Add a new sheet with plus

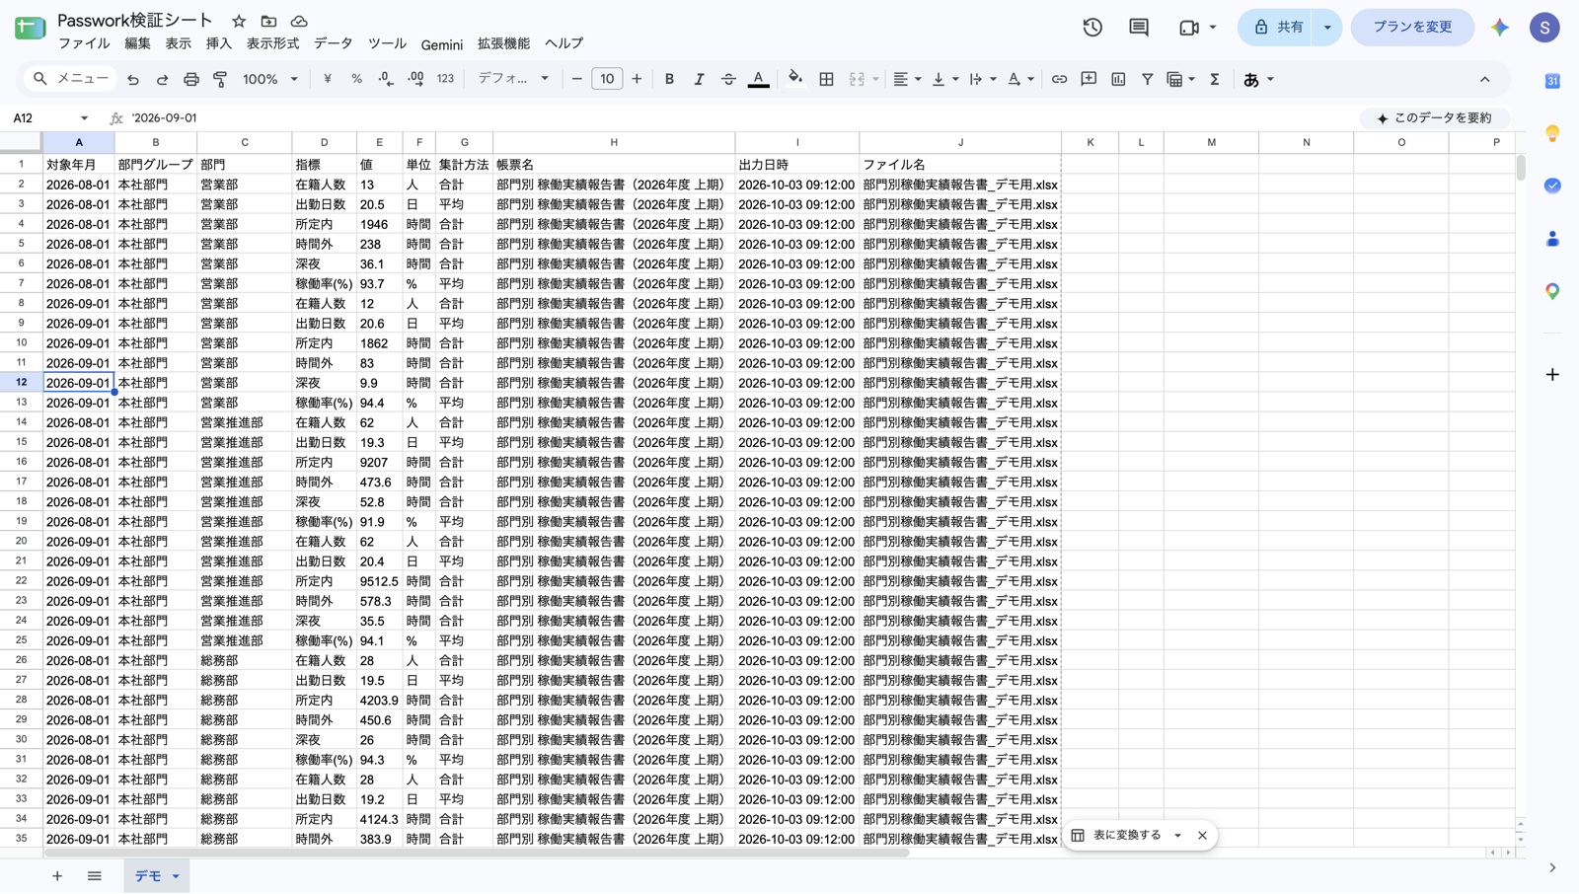pyautogui.click(x=57, y=876)
